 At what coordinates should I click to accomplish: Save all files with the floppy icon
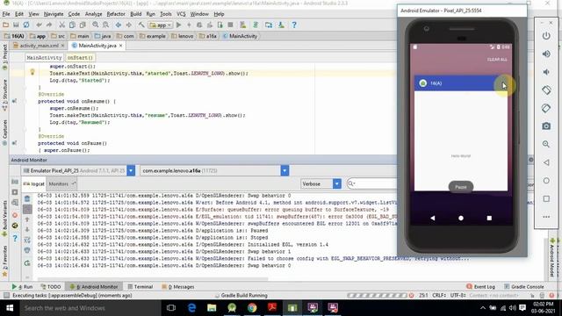click(16, 25)
